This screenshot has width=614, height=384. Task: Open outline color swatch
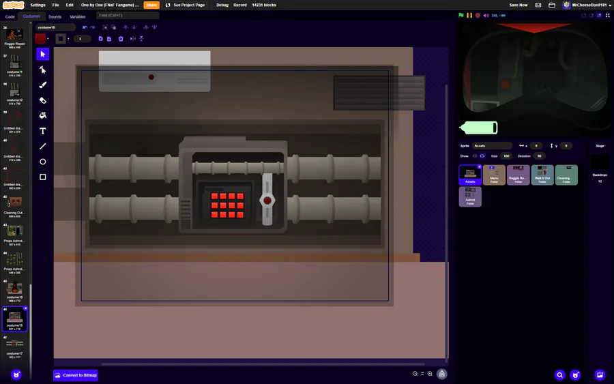60,39
